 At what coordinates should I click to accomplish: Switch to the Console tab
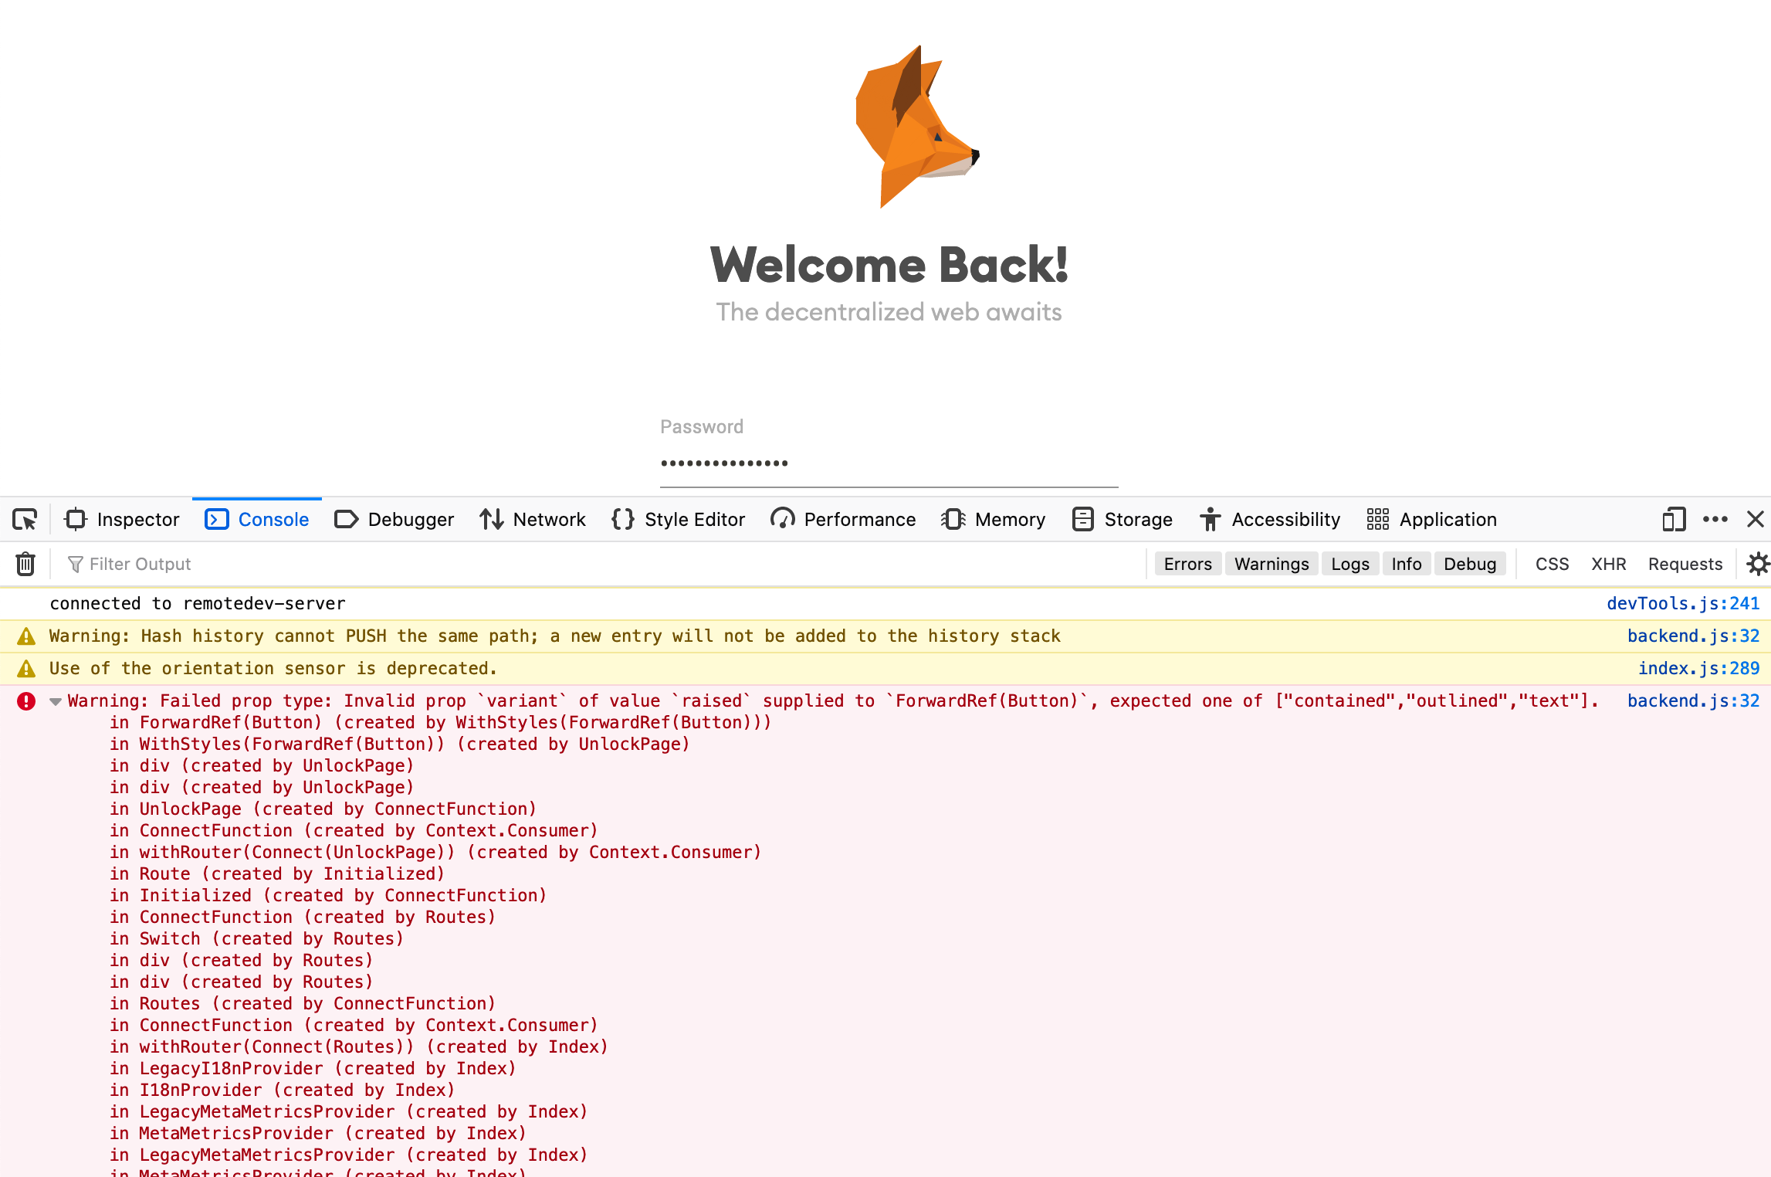257,520
